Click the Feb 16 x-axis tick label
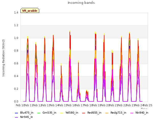Image resolution: width=163 pixels, height=122 pixels. tap(71, 105)
